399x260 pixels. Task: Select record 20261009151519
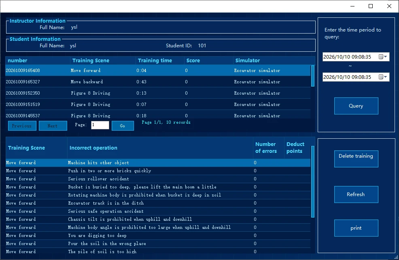click(158, 104)
